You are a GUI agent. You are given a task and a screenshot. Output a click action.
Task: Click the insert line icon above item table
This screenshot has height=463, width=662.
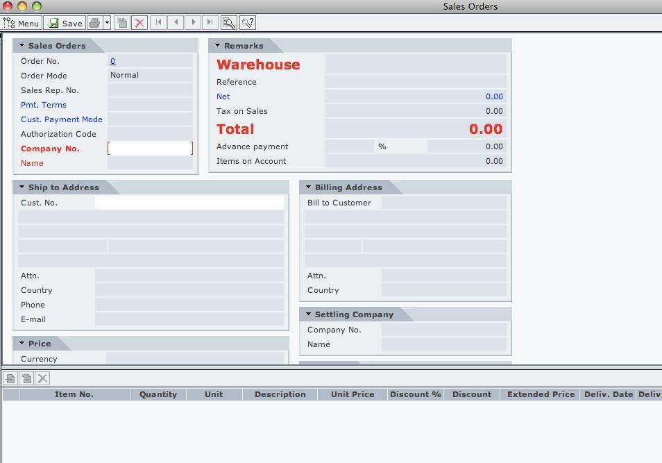click(x=10, y=378)
